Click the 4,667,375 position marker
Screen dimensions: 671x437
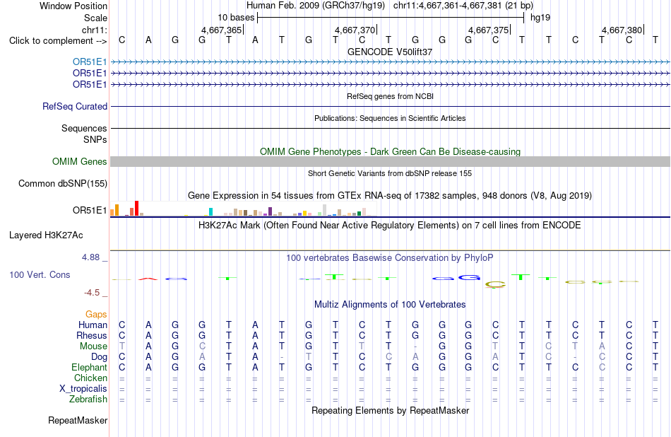489,30
